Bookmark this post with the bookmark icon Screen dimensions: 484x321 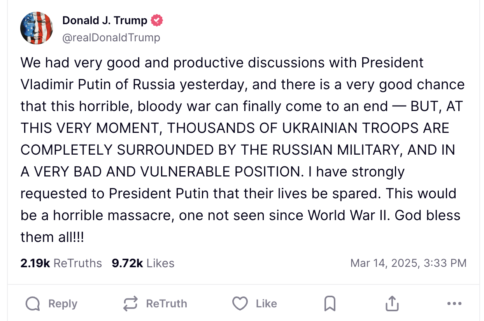point(330,304)
